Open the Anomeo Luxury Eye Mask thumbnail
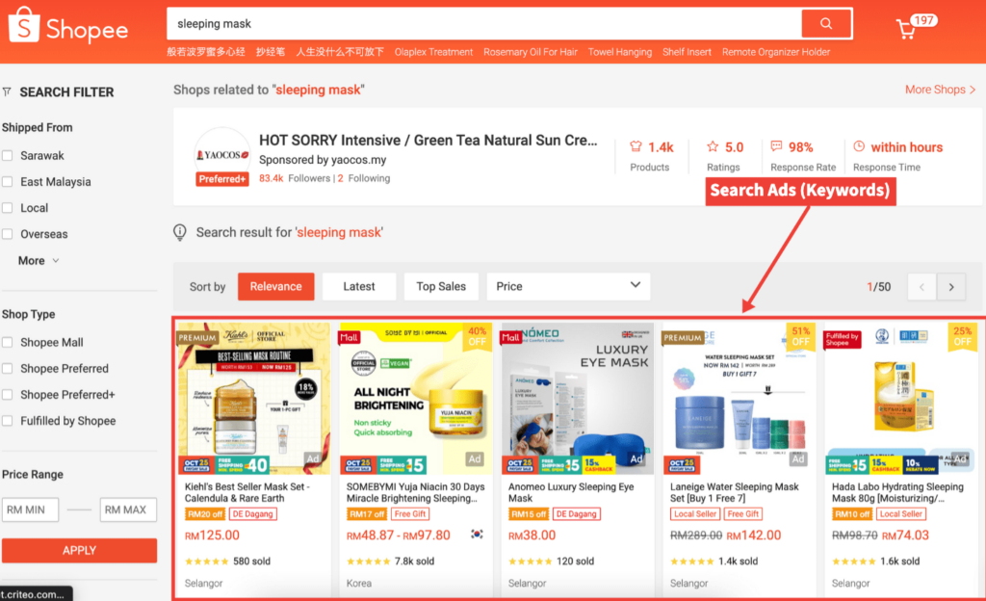Viewport: 986px width, 601px height. 577,399
